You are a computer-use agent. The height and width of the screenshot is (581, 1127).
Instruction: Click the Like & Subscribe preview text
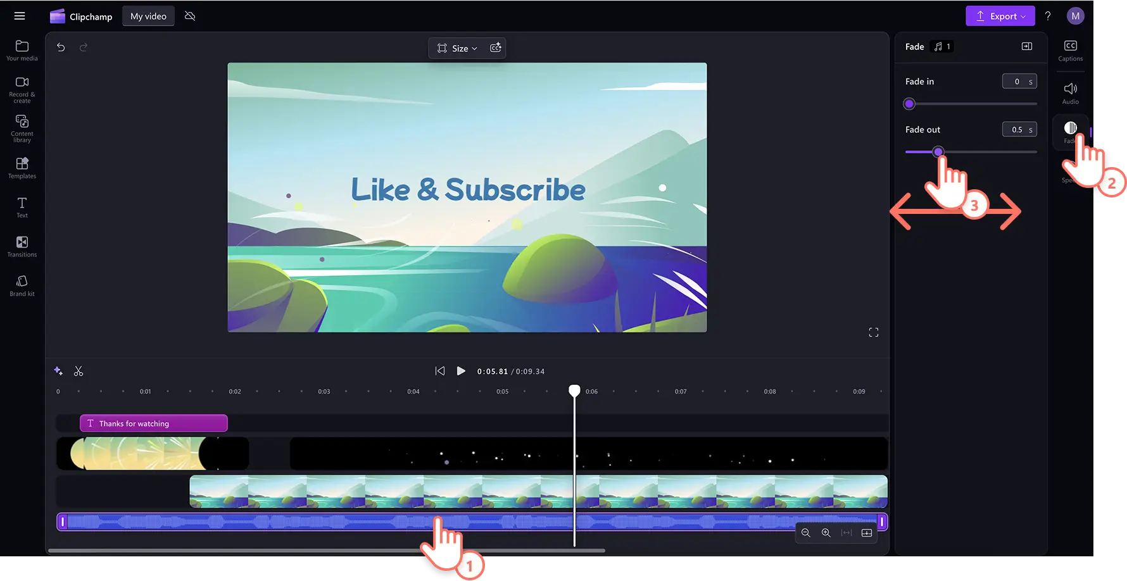click(468, 189)
